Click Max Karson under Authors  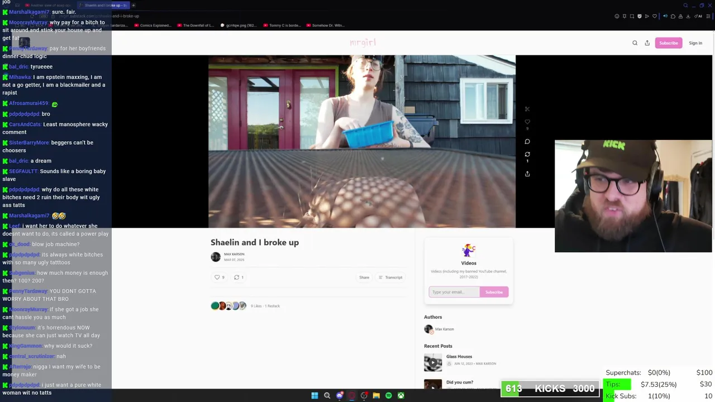click(x=445, y=329)
